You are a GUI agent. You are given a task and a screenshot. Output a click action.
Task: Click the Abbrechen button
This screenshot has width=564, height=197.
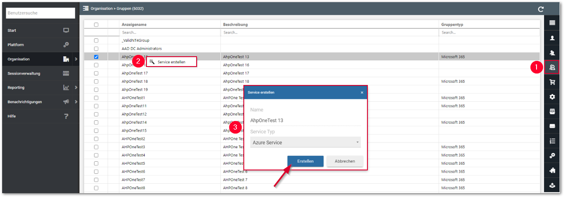[345, 161]
